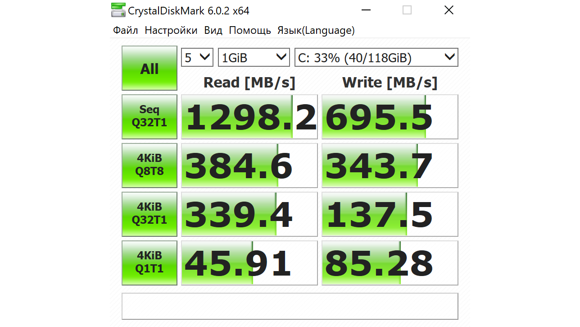This screenshot has height=327, width=580.
Task: Click the 4KiB Q32T1 read result 339.4
Action: point(249,214)
